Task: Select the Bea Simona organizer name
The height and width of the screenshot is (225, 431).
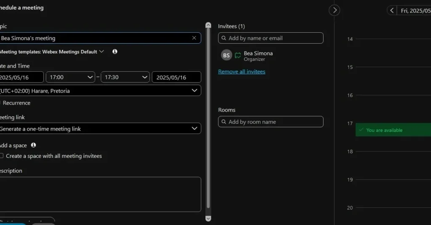Action: coord(258,53)
